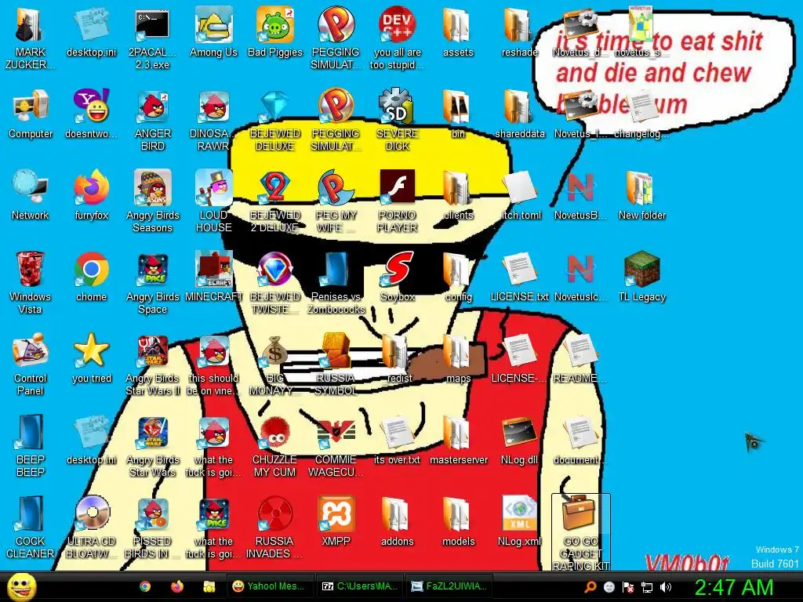803x602 pixels.
Task: Launch the Bad Piggies shortcut
Action: (275, 31)
